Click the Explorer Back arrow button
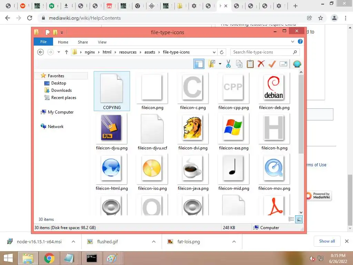Screen dimensions: 353x265 click(x=41, y=52)
